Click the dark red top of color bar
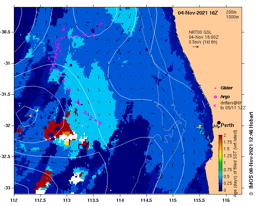 point(220,137)
